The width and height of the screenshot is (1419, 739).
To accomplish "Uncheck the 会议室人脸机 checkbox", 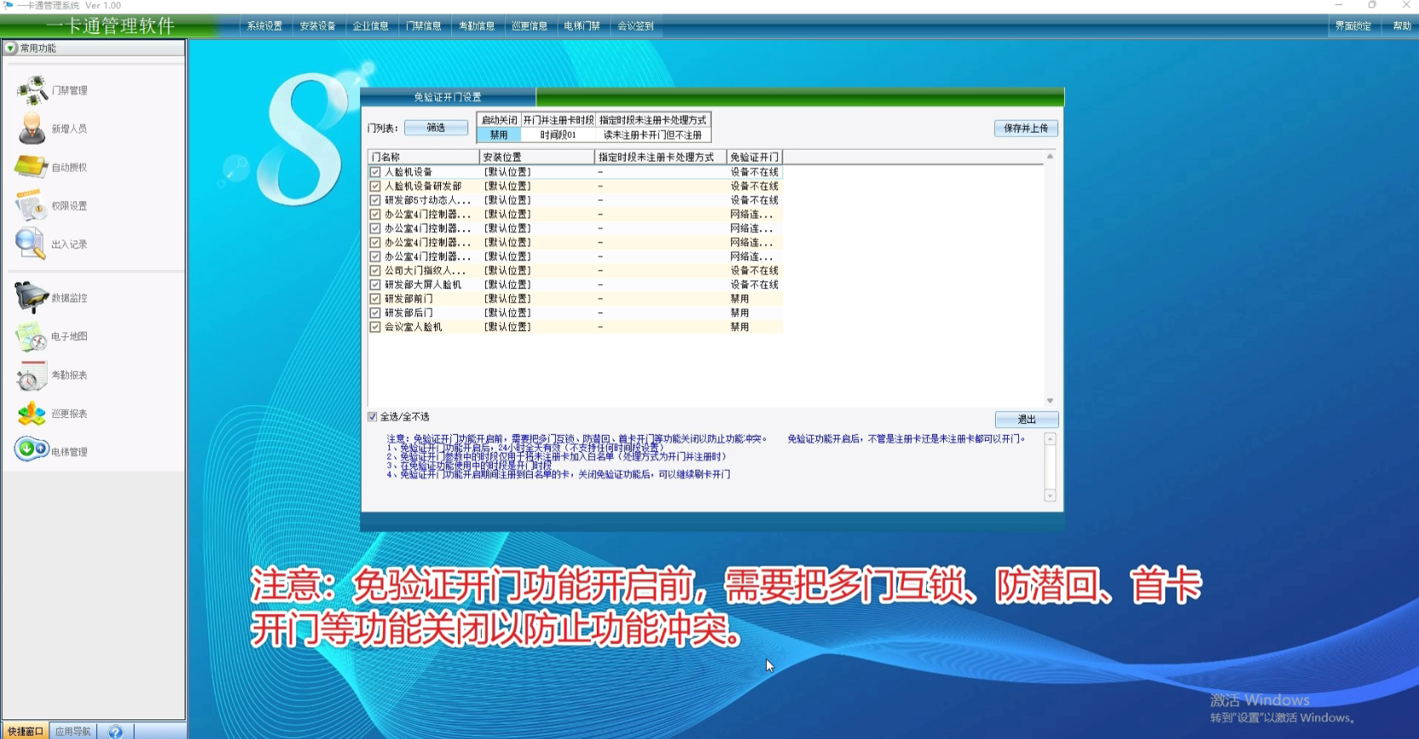I will [x=375, y=327].
